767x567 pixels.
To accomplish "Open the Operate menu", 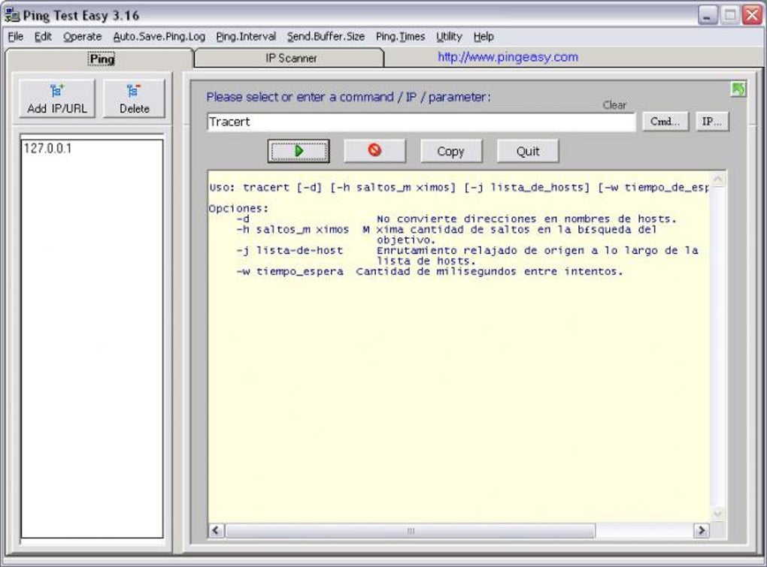I will pos(83,37).
